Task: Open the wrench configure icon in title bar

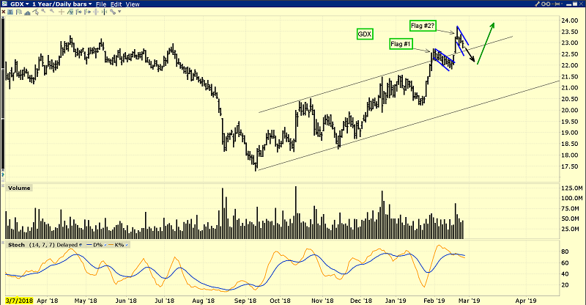Action: tap(537, 4)
